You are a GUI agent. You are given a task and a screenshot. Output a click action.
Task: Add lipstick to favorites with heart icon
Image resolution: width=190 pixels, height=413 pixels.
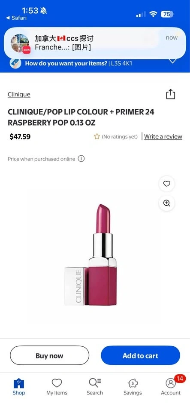(167, 184)
